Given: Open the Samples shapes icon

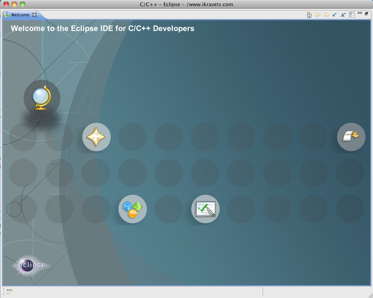Looking at the screenshot, I should [x=132, y=209].
